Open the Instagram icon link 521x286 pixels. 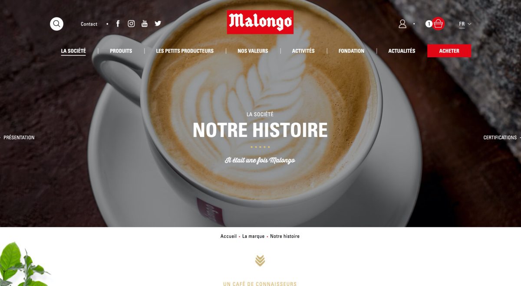pos(131,24)
